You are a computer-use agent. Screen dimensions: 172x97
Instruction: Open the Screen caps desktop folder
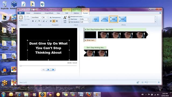click(5, 58)
